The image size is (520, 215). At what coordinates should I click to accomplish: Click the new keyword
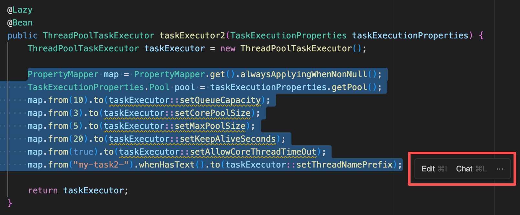[228, 48]
